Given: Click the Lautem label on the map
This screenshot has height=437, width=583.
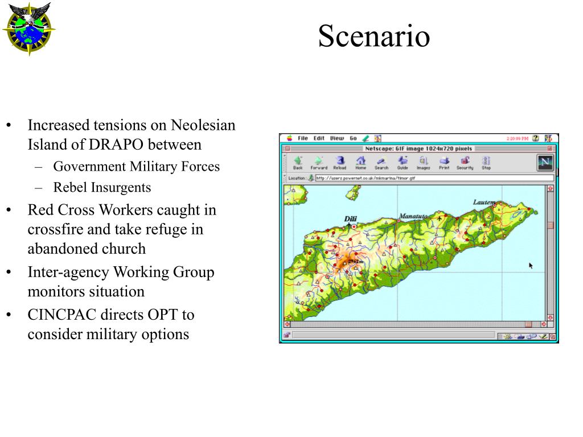Looking at the screenshot, I should [x=484, y=202].
